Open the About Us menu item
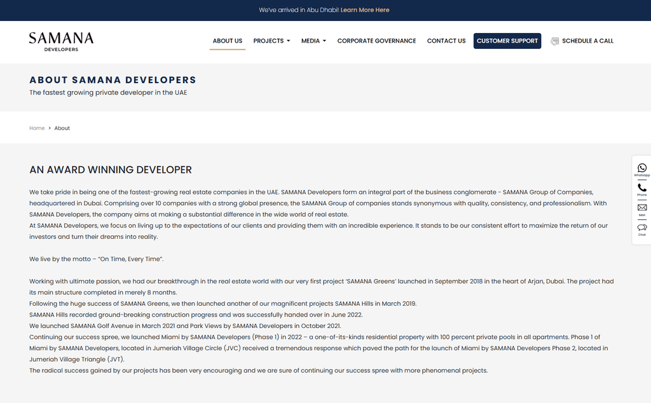The height and width of the screenshot is (403, 651). tap(228, 41)
